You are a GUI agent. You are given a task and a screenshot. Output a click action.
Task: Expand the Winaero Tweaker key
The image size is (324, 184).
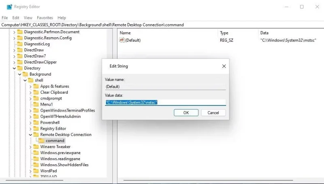coord(30,147)
